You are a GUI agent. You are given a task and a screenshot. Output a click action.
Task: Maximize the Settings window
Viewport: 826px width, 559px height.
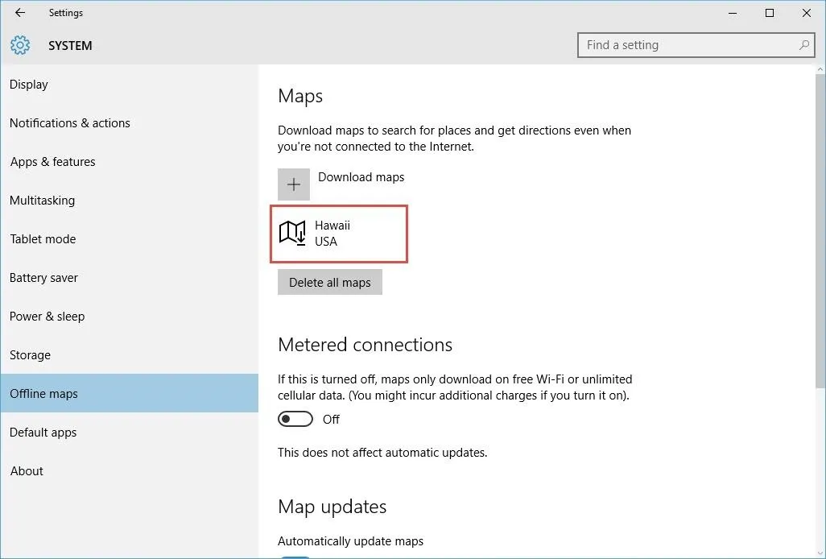click(x=769, y=13)
